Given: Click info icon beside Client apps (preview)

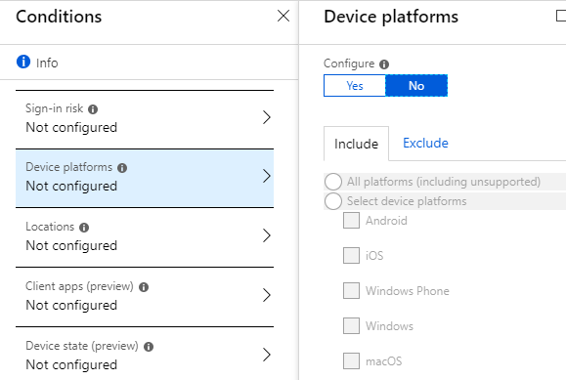Looking at the screenshot, I should pos(144,287).
